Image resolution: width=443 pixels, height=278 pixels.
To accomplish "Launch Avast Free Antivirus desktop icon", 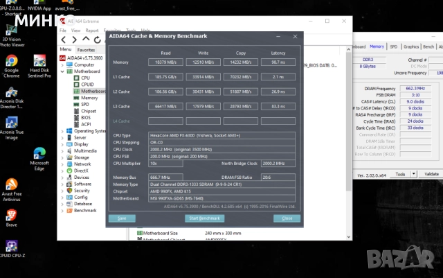I will click(12, 186).
